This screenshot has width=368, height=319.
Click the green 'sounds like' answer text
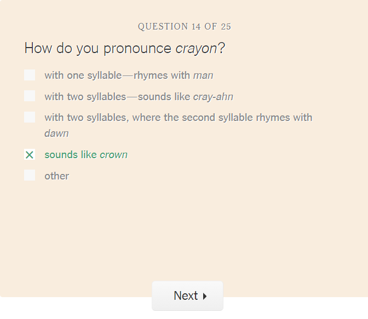(71, 155)
